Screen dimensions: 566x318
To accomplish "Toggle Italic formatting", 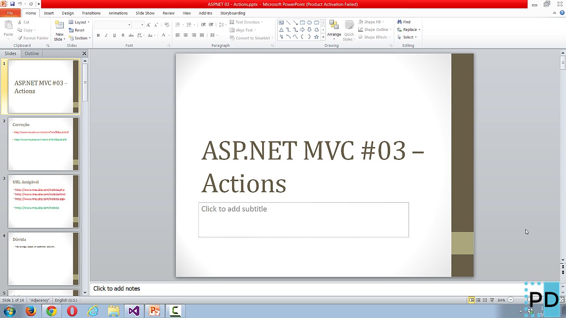I will [x=106, y=35].
